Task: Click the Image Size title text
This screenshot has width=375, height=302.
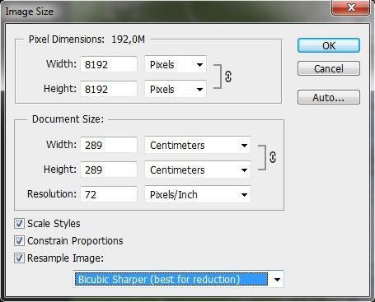Action: 30,12
